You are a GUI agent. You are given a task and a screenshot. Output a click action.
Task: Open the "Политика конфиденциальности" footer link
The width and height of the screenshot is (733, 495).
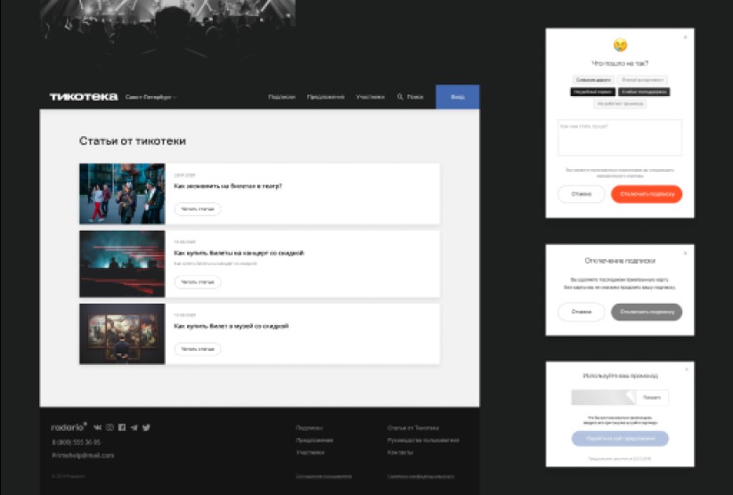coord(420,476)
